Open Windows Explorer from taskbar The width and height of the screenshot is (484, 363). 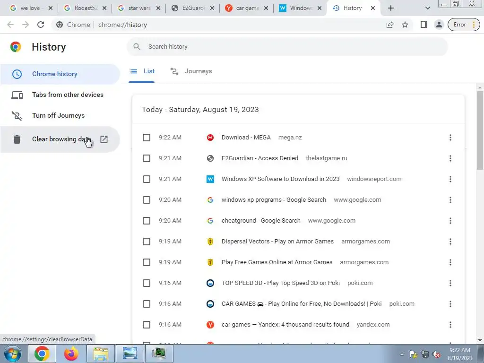click(x=101, y=354)
